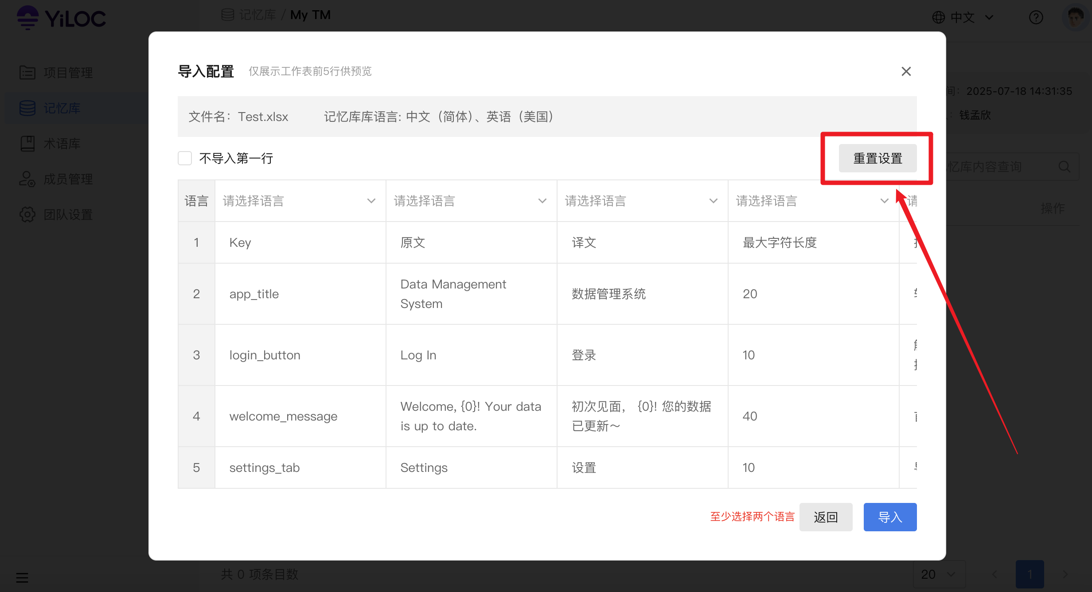Click the YiLOC logo

[61, 18]
